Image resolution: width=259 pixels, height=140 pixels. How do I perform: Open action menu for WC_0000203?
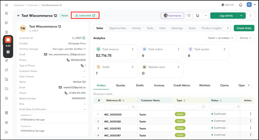click(x=250, y=114)
